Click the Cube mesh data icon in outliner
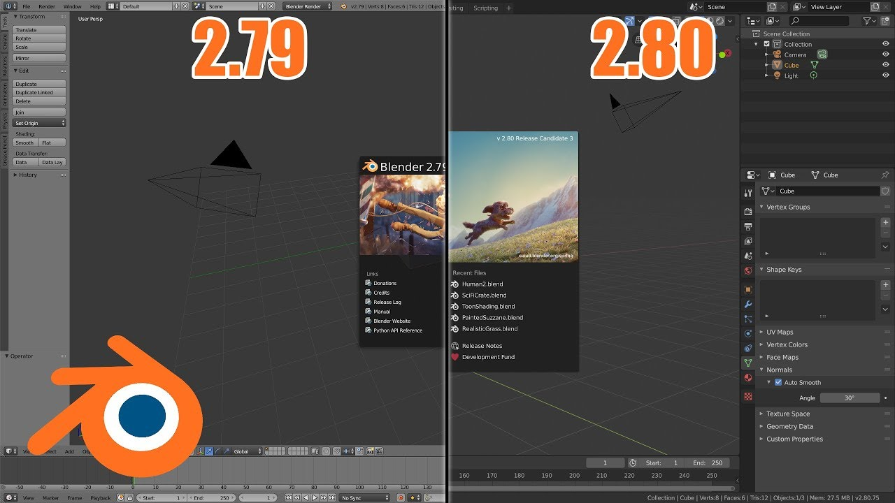 814,65
